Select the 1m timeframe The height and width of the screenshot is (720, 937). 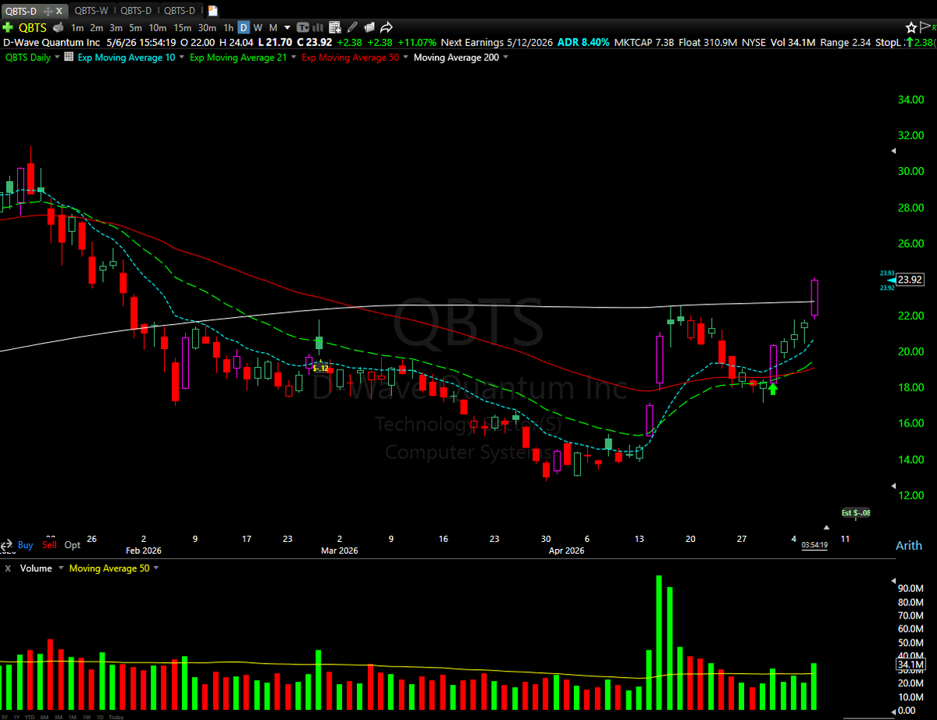(77, 28)
